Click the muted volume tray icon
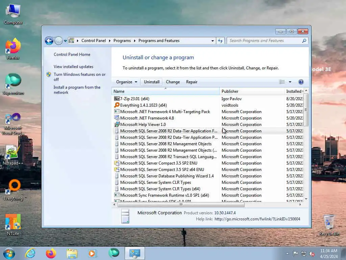The width and height of the screenshot is (346, 260). tap(312, 254)
